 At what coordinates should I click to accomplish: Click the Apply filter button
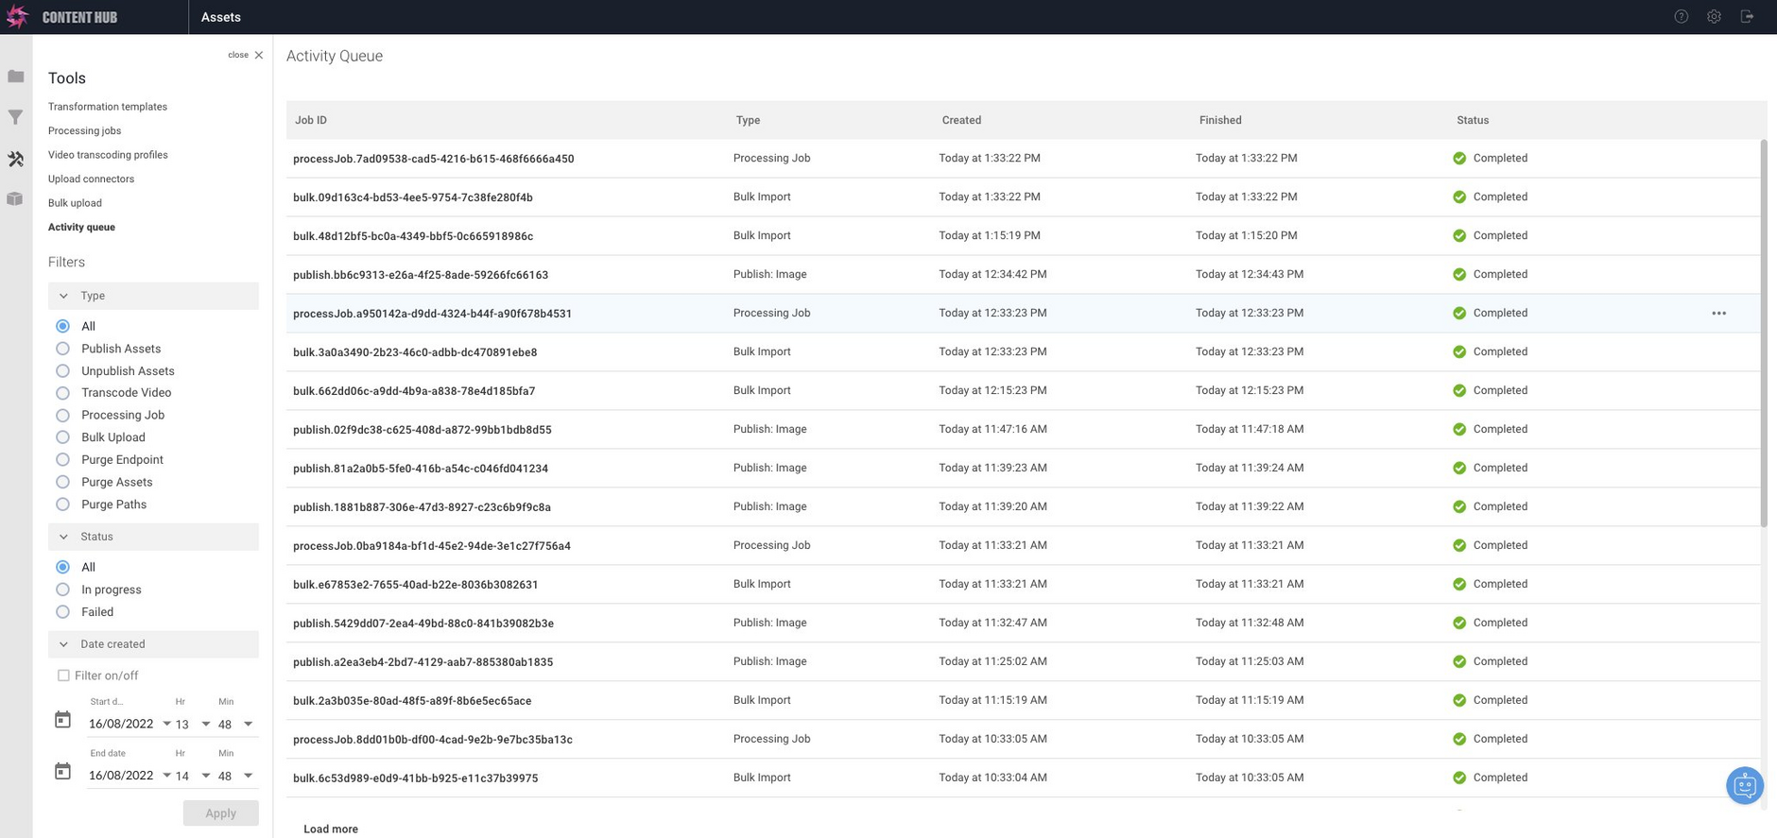pos(220,813)
